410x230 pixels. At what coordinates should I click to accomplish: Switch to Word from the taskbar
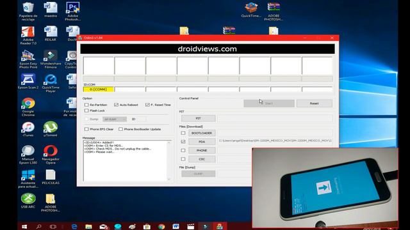[x=176, y=227]
